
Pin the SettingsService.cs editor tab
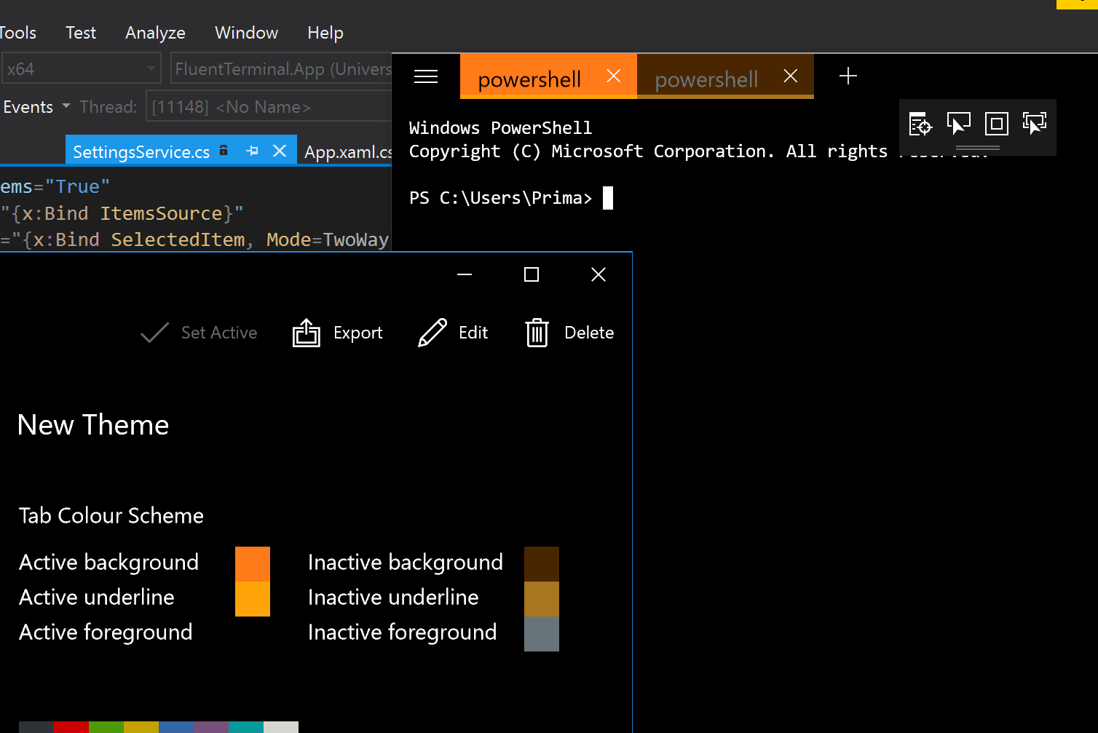tap(252, 151)
